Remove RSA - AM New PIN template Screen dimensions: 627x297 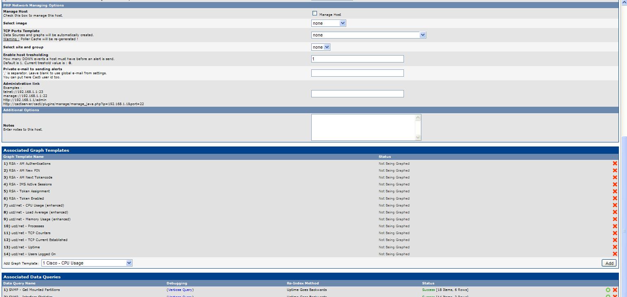[x=615, y=170]
